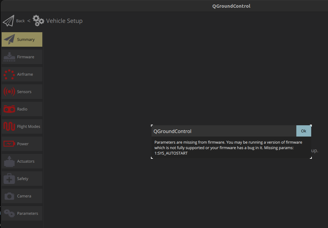Open the Actuators setup tab

[x=22, y=161]
